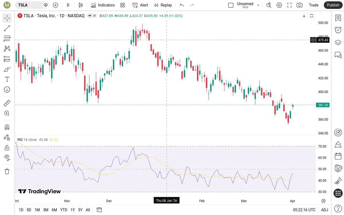This screenshot has height=215, width=344.
Task: Open the indicator templates grid icon
Action: (123, 5)
